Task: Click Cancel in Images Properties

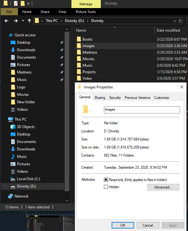Action: 148,225
